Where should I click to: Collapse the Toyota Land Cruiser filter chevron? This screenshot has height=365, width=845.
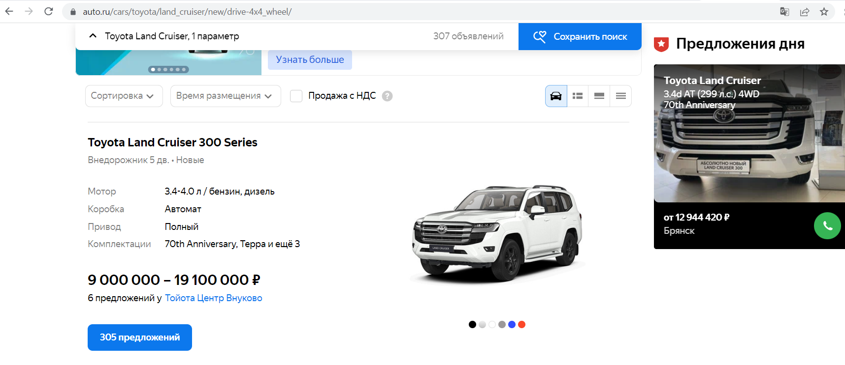click(x=93, y=36)
